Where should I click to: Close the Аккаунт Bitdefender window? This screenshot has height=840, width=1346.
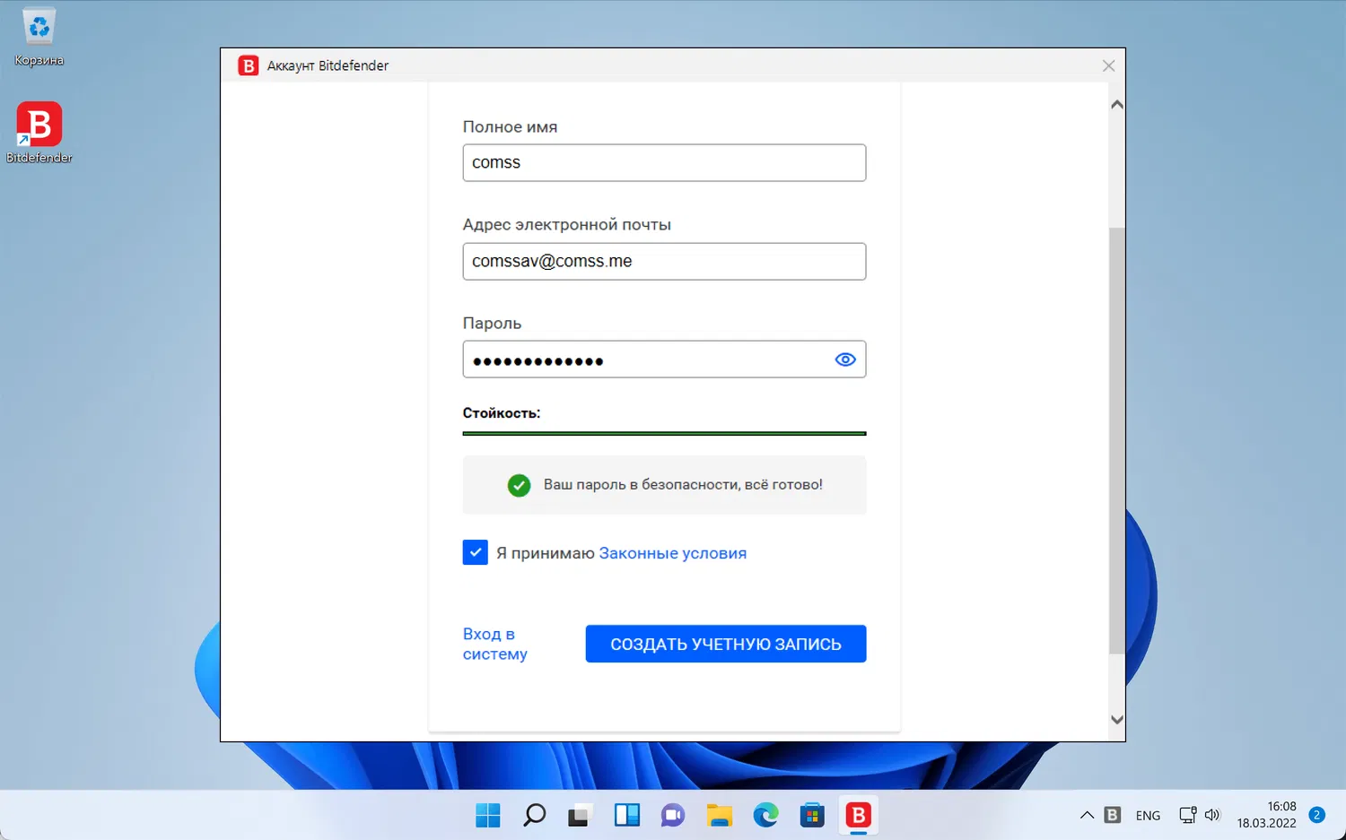pos(1109,65)
